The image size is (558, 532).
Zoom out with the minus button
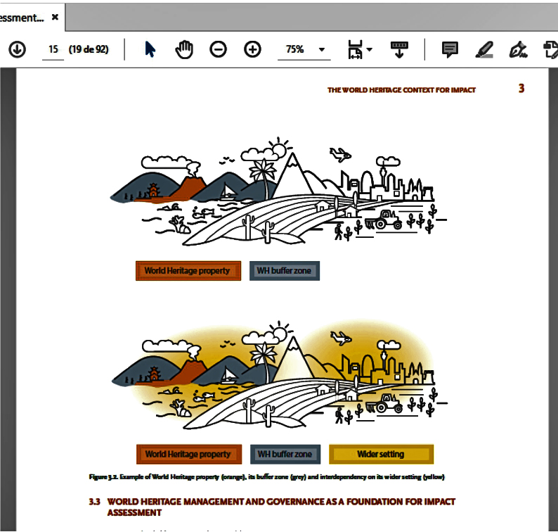click(219, 49)
